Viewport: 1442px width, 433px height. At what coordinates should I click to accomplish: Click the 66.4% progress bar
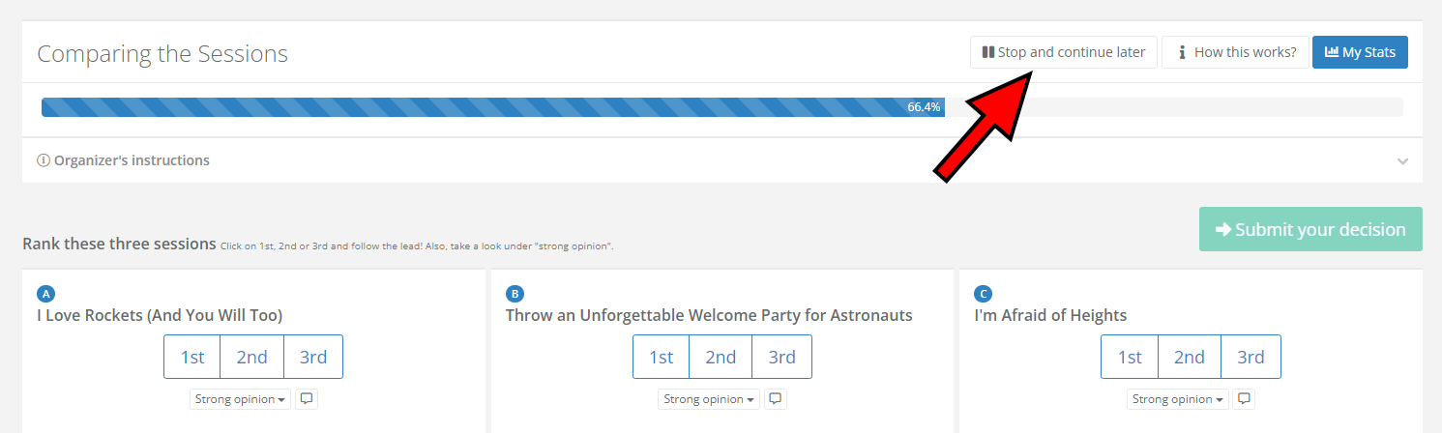pos(492,107)
